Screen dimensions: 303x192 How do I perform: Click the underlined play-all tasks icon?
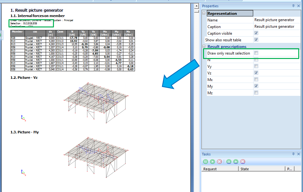236,161
